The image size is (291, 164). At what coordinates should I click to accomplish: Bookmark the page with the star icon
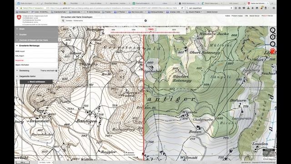236,8
